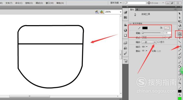Open the 调试(D) menu
Image resolution: width=183 pixels, height=100 pixels.
click(x=39, y=3)
